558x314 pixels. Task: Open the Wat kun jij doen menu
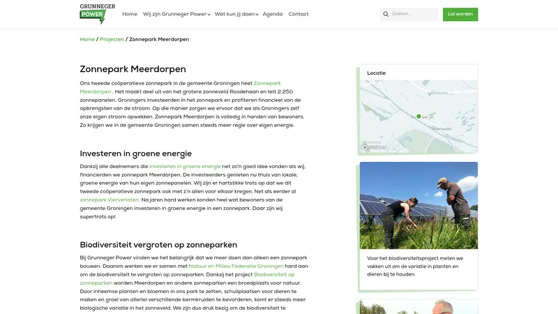[x=234, y=14]
